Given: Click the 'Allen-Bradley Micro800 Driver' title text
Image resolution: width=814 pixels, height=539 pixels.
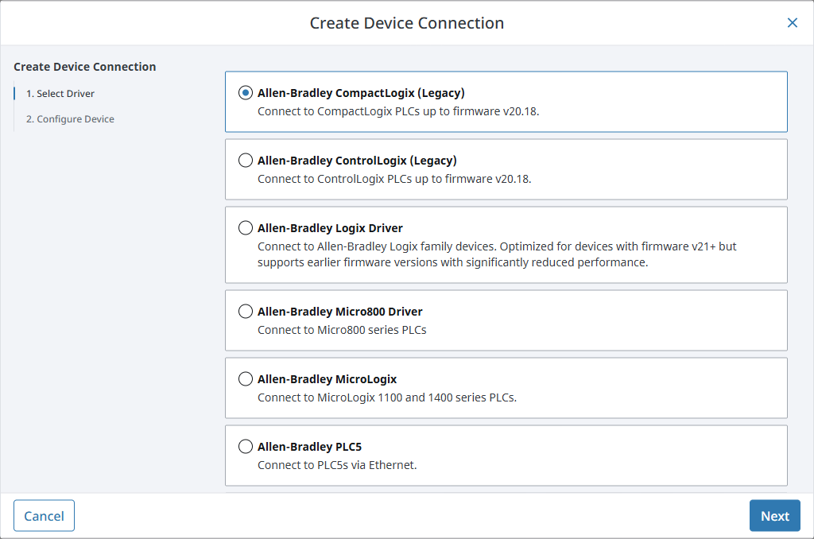Looking at the screenshot, I should [x=340, y=312].
